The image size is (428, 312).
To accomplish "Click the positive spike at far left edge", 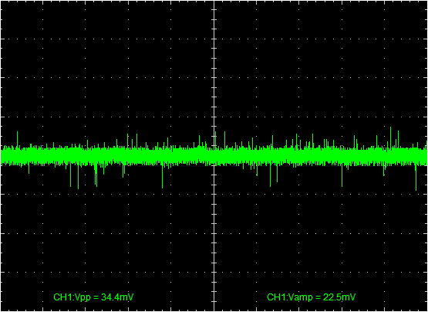I will [x=17, y=140].
